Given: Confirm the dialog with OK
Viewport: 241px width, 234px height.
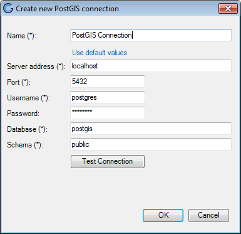Looking at the screenshot, I should [x=163, y=215].
